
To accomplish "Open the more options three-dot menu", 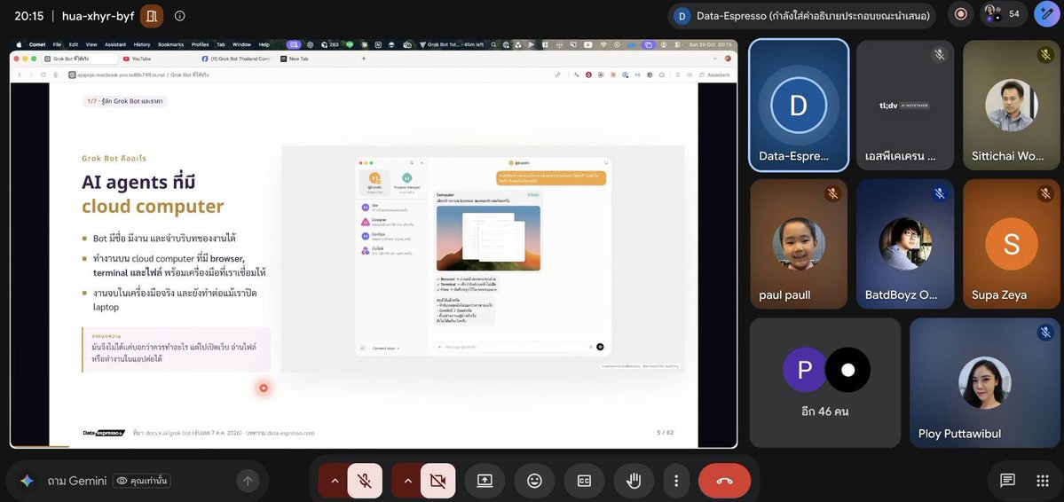I will [676, 481].
